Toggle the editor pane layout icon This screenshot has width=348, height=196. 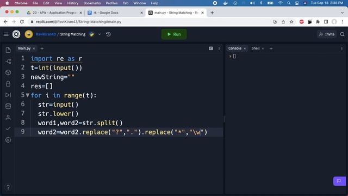point(211,48)
